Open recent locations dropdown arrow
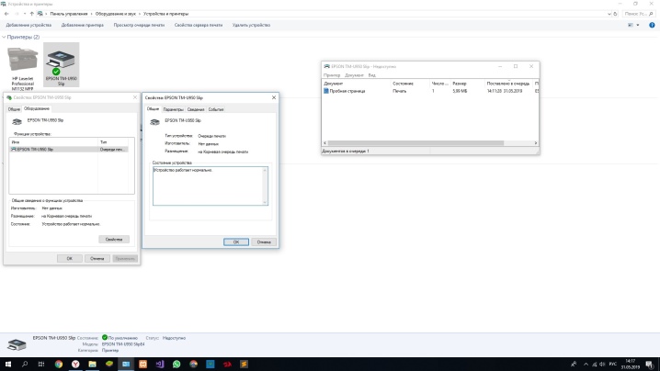Screen dimensions: 660x371 pos(25,14)
